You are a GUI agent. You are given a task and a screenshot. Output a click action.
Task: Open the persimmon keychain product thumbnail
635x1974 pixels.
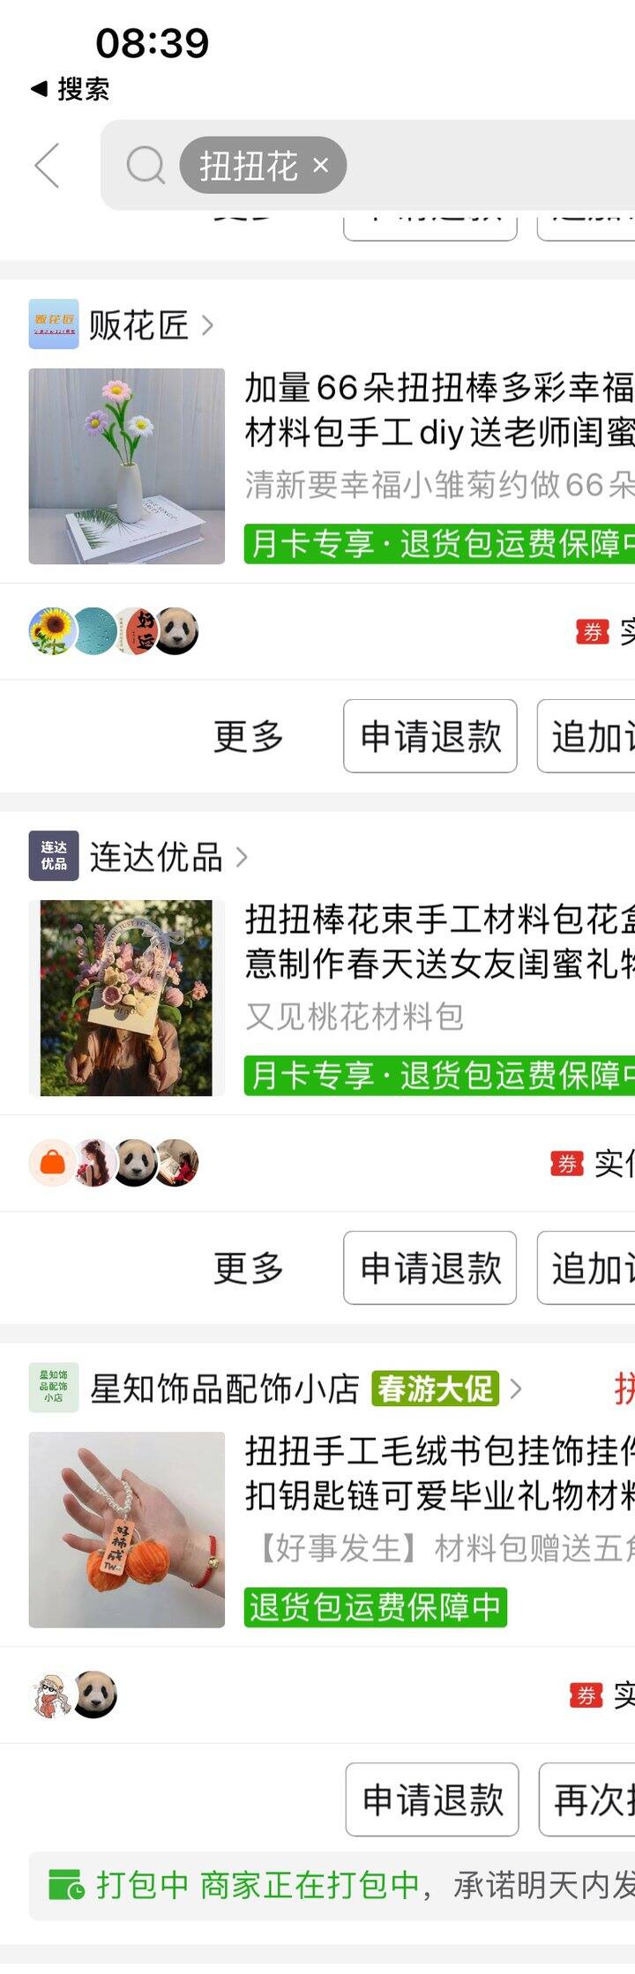[127, 1530]
